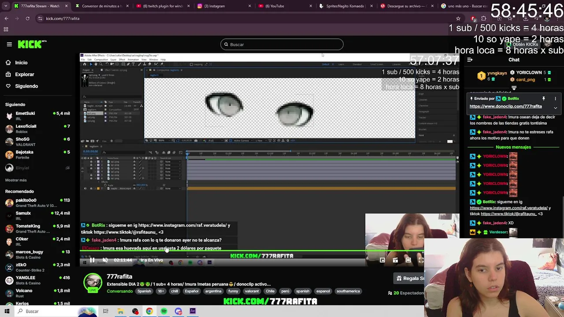Select the perú tag
This screenshot has height=317, width=564.
[x=286, y=291]
